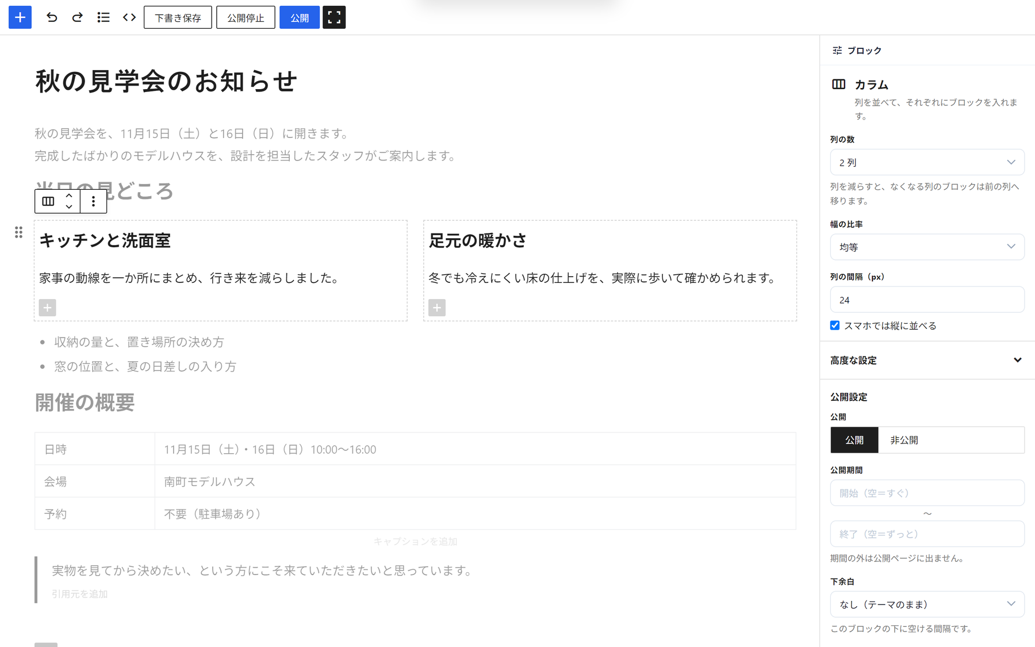Click the page title 秋の見学会のお知らせ
The width and height of the screenshot is (1035, 647).
coord(166,81)
